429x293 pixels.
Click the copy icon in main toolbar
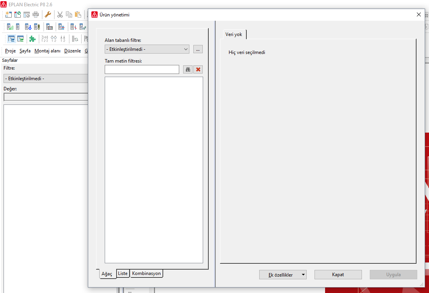point(69,14)
